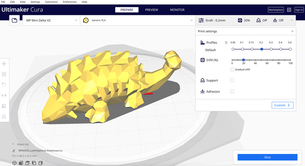The width and height of the screenshot is (305, 166).
Task: Click the 73.1 x 46.5 x 22.2 mm dimensions
Action: [24, 156]
